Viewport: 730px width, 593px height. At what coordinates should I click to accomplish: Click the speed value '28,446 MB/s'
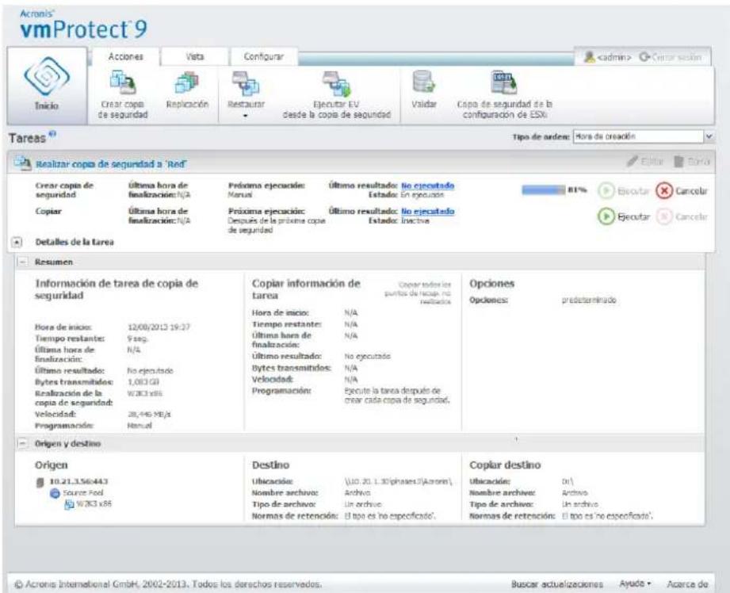(149, 414)
